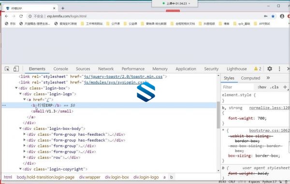Image resolution: width=290 pixels, height=184 pixels.
Task: Open the toastr.min.css stylesheet link
Action: [x=123, y=76]
